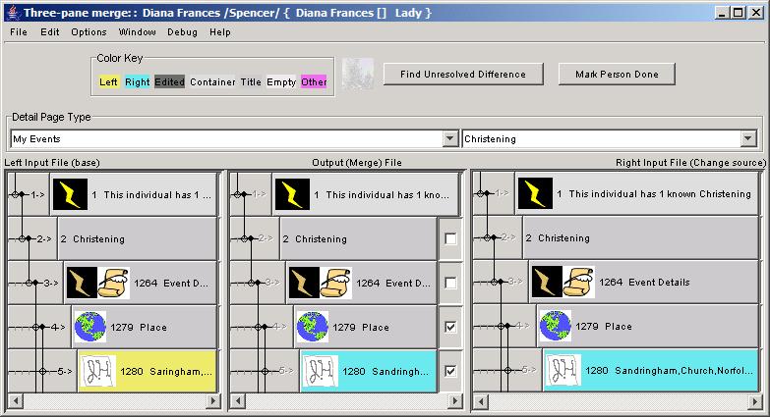Screen dimensions: 770x417
Task: Click the Other magenta color key swatch
Action: pyautogui.click(x=314, y=81)
